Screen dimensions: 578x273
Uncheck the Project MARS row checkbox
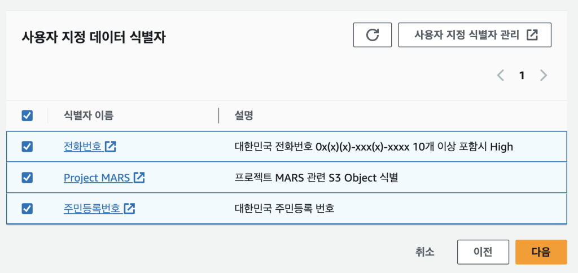[x=27, y=178]
